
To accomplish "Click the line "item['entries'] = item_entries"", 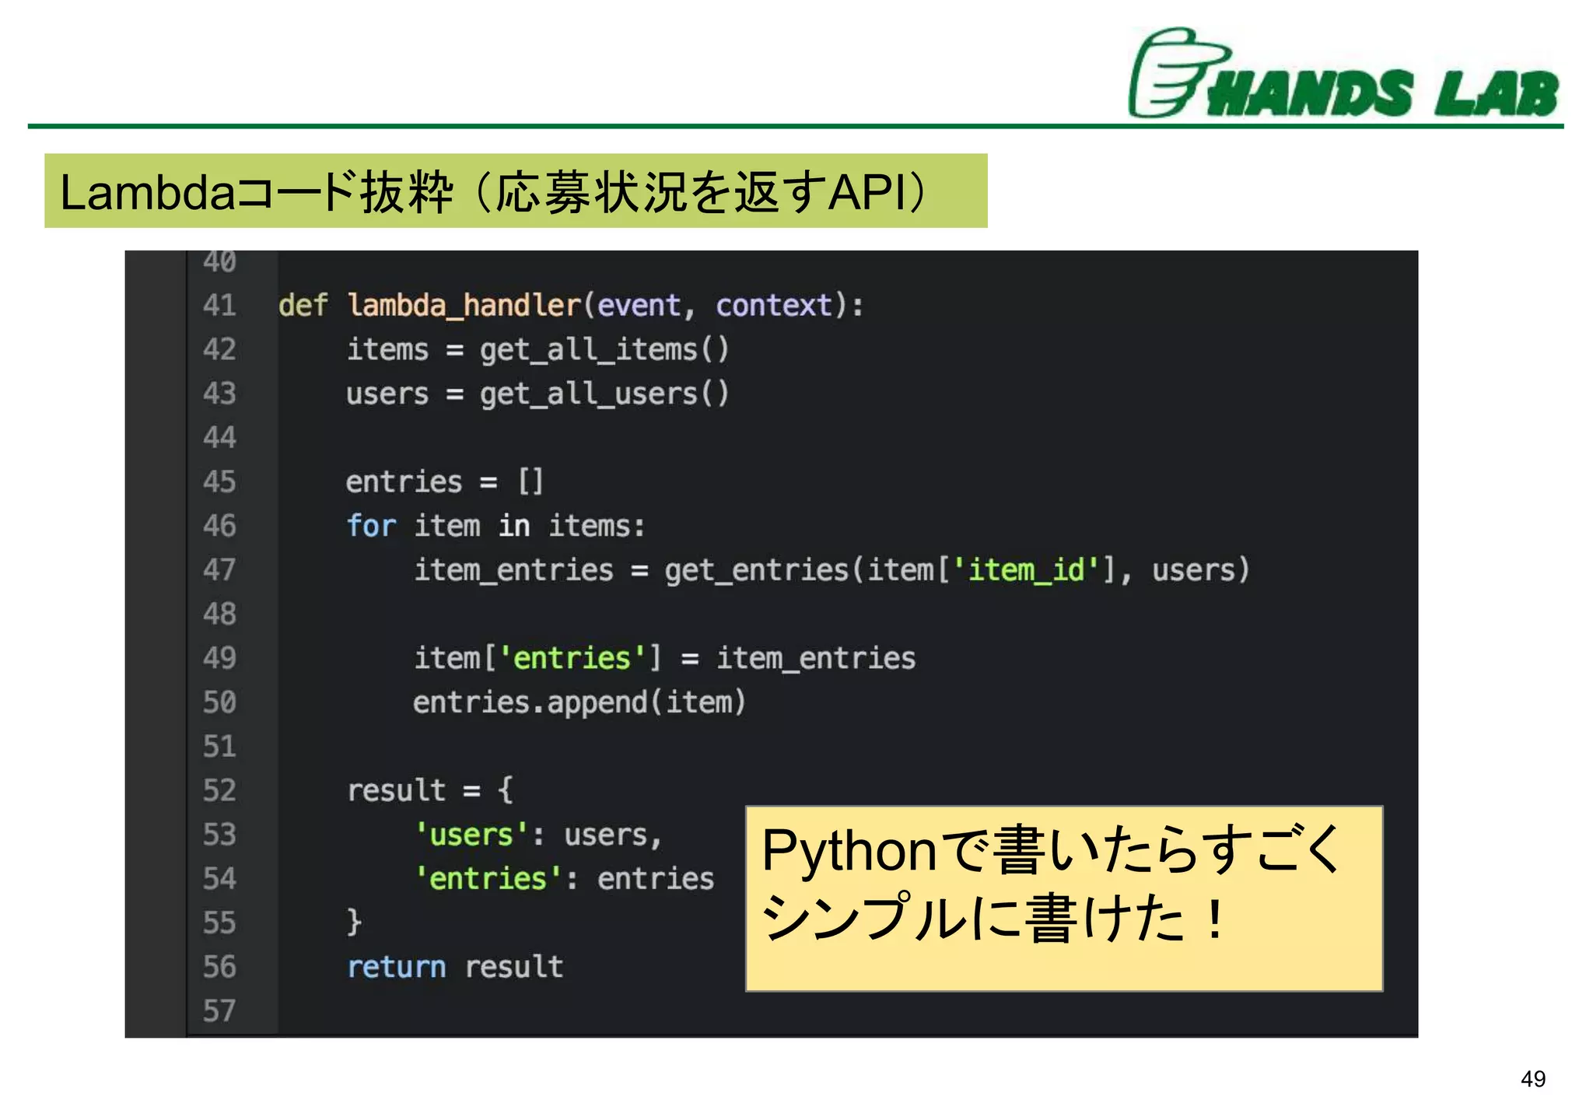I will [664, 659].
